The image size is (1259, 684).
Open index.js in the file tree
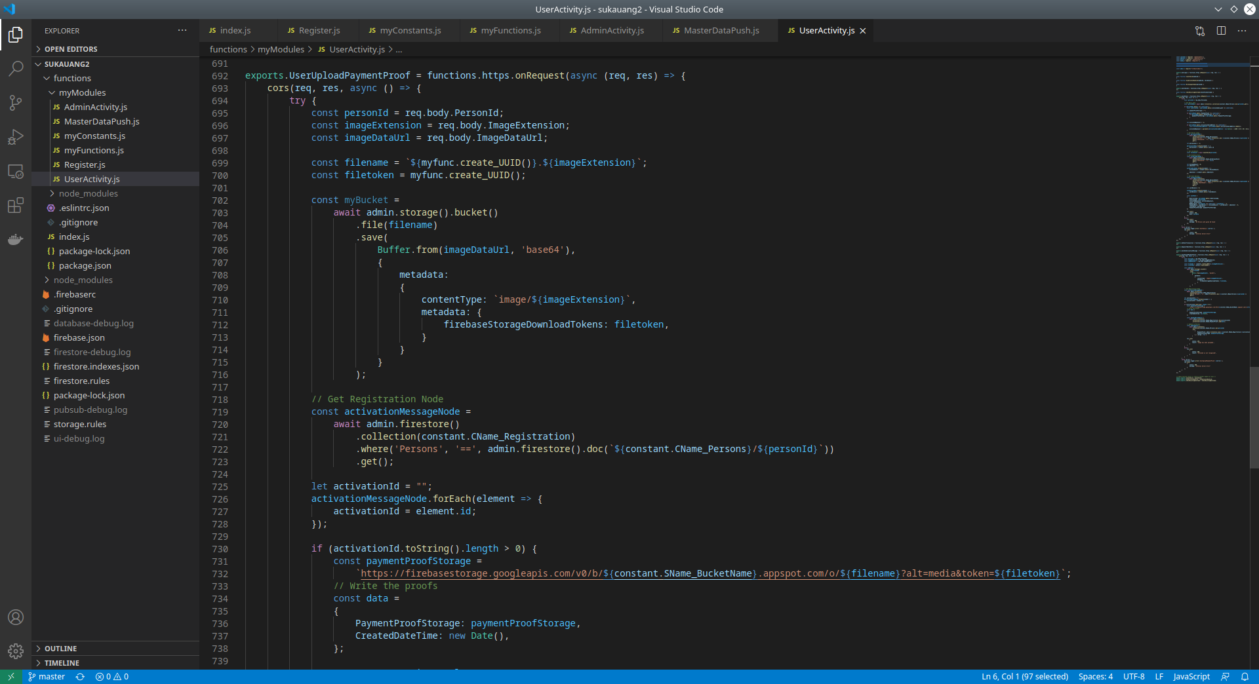[115, 237]
